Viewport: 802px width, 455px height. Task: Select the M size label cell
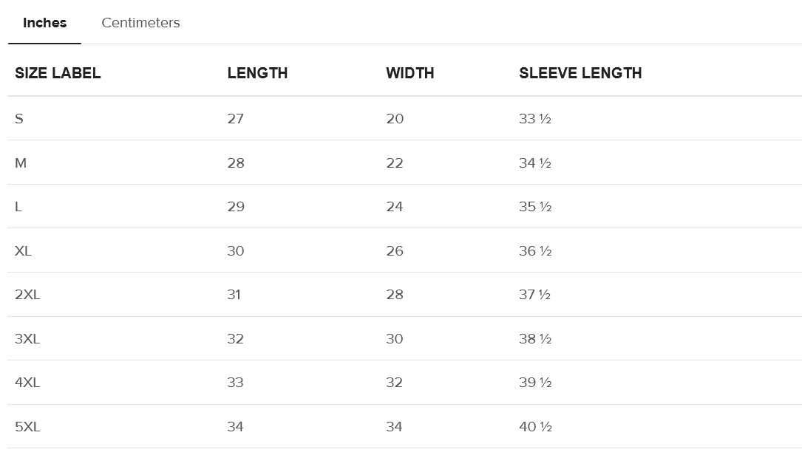21,163
